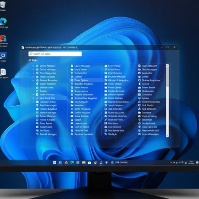The image size is (199, 199).
Task: Select the text document desktop icon
Action: pos(3,74)
